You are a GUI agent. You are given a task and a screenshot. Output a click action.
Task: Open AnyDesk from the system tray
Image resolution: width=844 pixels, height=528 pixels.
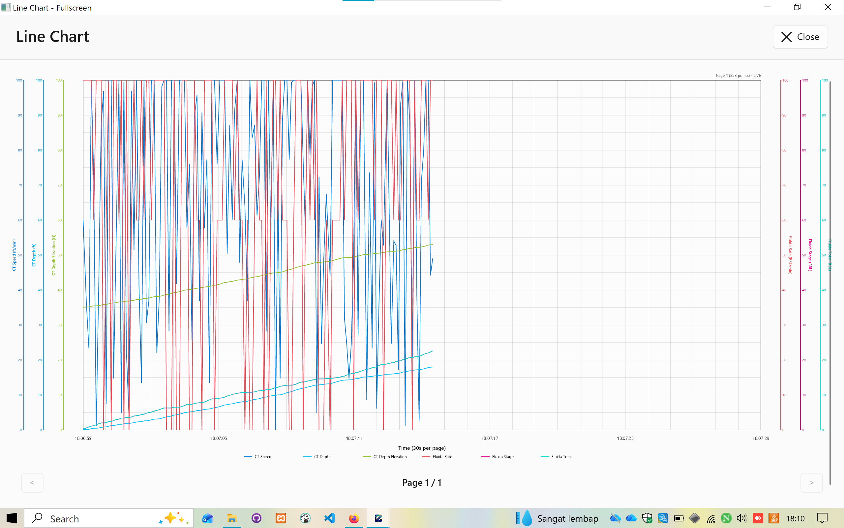tap(758, 518)
